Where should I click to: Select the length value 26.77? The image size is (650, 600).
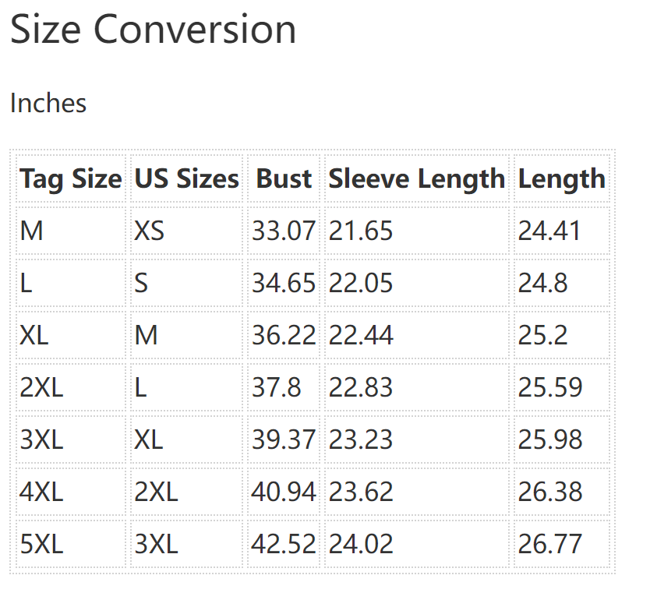click(x=550, y=544)
